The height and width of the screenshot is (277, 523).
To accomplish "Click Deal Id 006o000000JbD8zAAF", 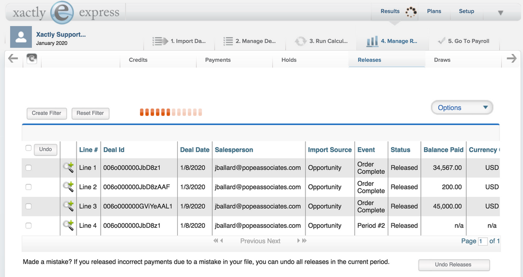I will click(136, 186).
